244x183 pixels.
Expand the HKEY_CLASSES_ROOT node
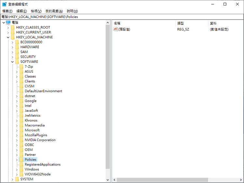pyautogui.click(x=8, y=28)
